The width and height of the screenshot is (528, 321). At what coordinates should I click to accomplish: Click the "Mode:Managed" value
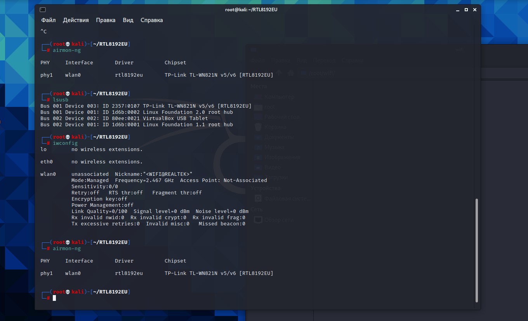click(90, 180)
